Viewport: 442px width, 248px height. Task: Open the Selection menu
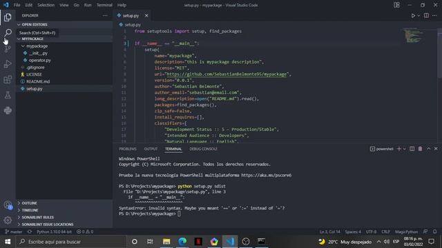point(46,5)
